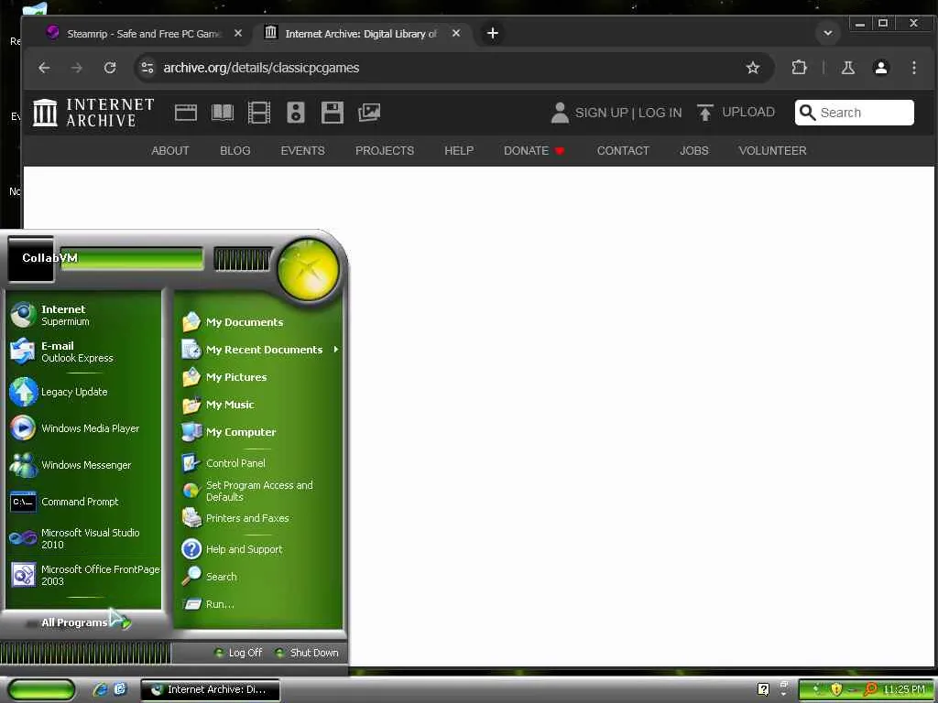Screen dimensions: 938x703
Task: Open the DONATE link
Action: pos(534,151)
